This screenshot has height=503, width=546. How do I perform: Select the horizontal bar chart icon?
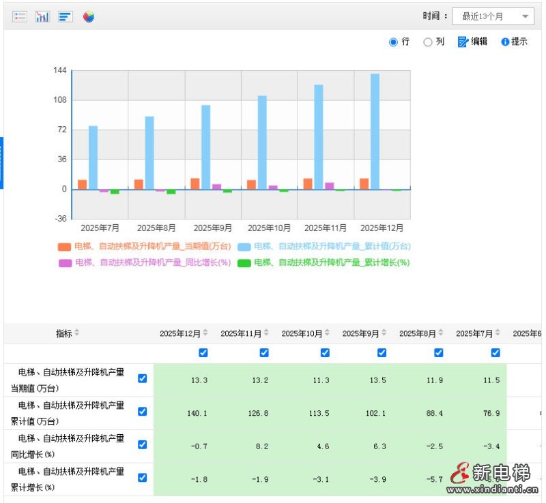point(65,16)
